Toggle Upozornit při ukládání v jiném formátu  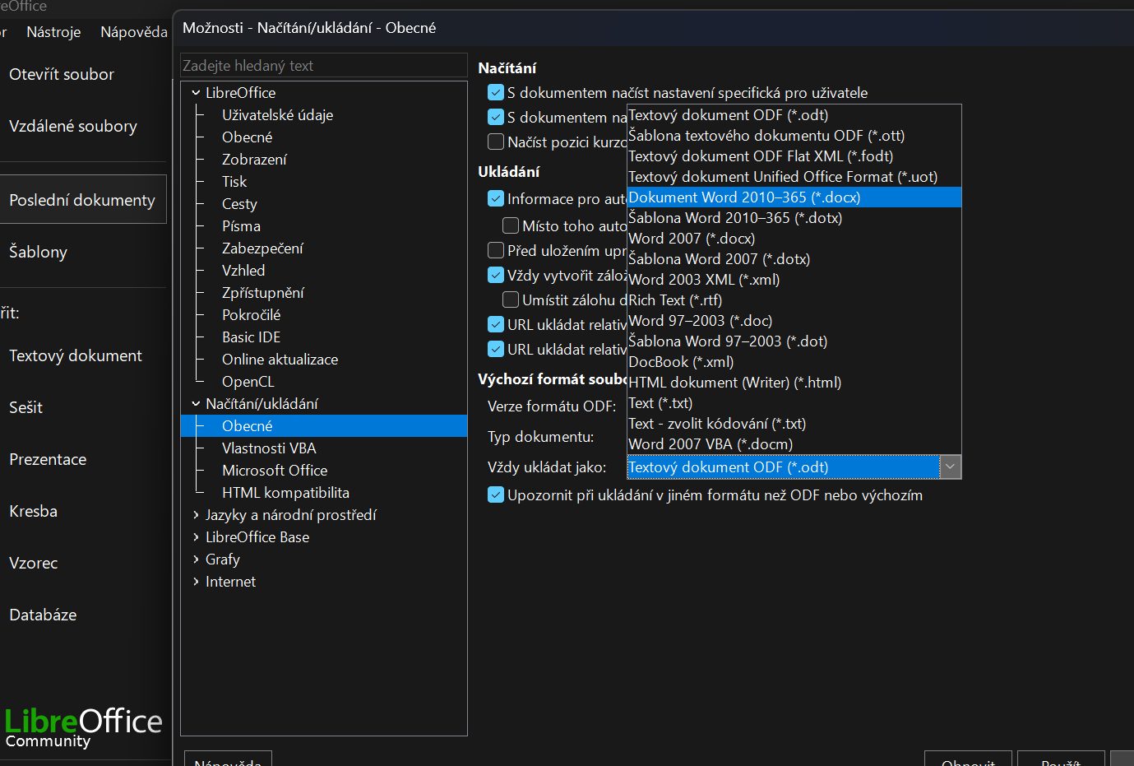[496, 495]
